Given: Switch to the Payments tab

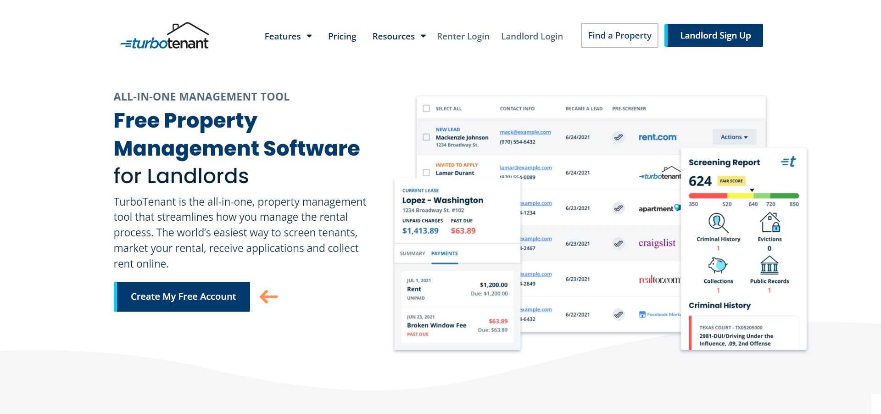Looking at the screenshot, I should pyautogui.click(x=445, y=253).
